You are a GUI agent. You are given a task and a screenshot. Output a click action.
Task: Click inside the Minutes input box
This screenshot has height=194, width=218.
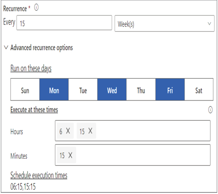point(133,155)
